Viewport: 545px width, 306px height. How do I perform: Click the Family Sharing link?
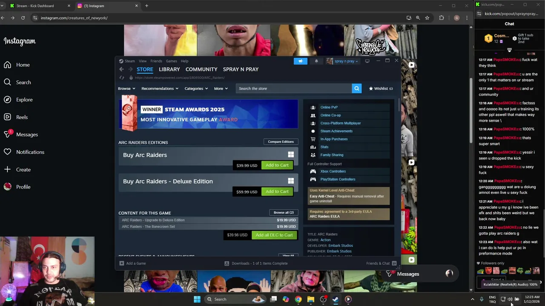(x=332, y=155)
